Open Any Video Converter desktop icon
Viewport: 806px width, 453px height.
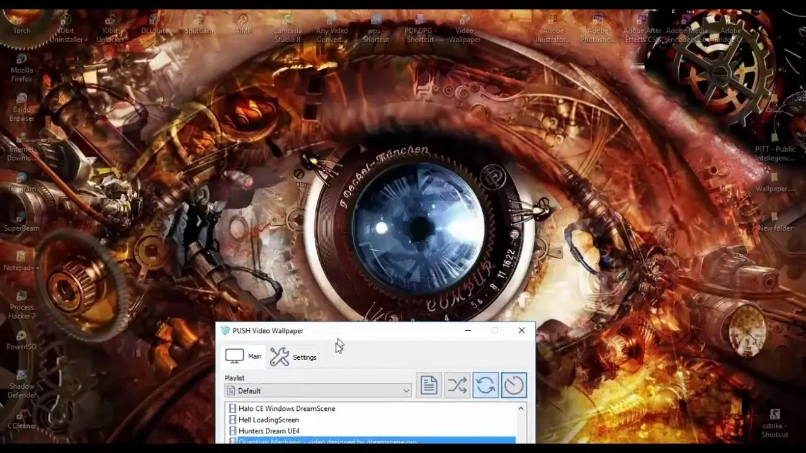(x=332, y=30)
